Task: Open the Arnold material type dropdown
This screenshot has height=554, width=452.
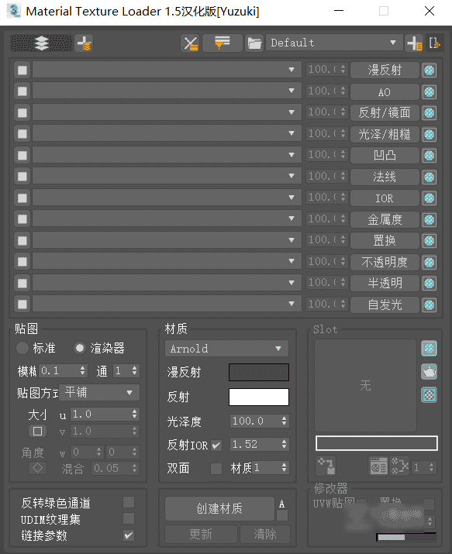Action: click(x=226, y=349)
